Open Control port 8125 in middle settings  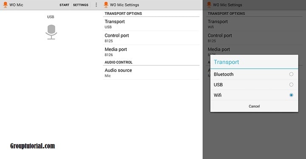click(151, 38)
